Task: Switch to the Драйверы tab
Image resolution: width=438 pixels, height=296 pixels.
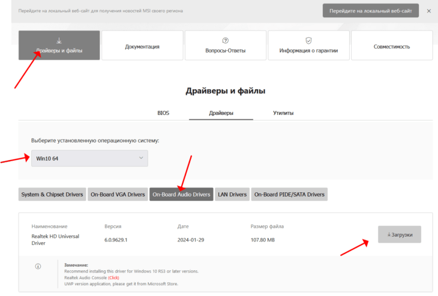Action: [x=221, y=113]
